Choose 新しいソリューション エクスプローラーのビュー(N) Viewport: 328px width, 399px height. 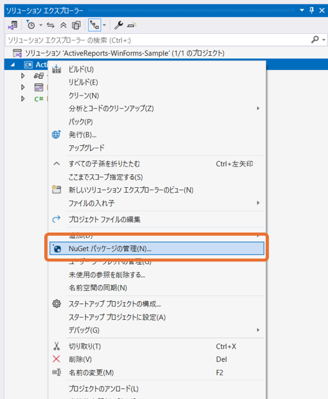157,190
